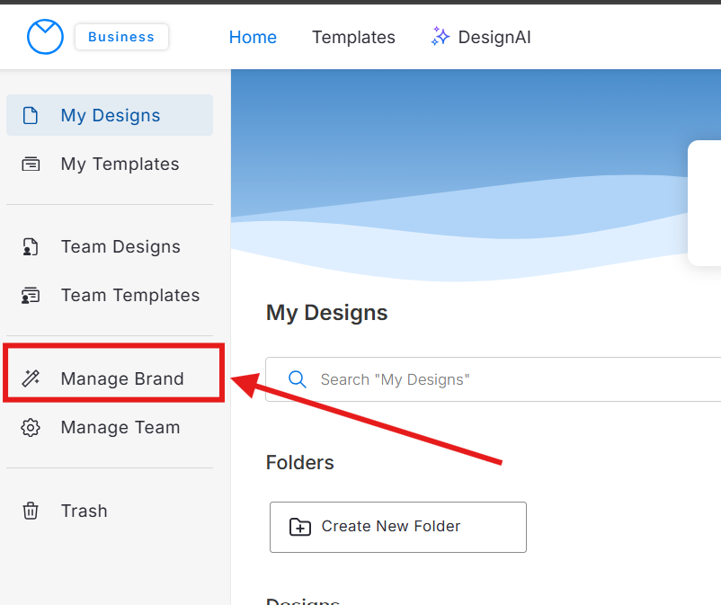Click the Trash bin icon

(x=31, y=511)
